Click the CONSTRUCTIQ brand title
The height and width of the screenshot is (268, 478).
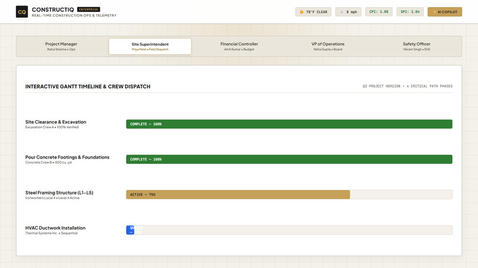click(53, 9)
